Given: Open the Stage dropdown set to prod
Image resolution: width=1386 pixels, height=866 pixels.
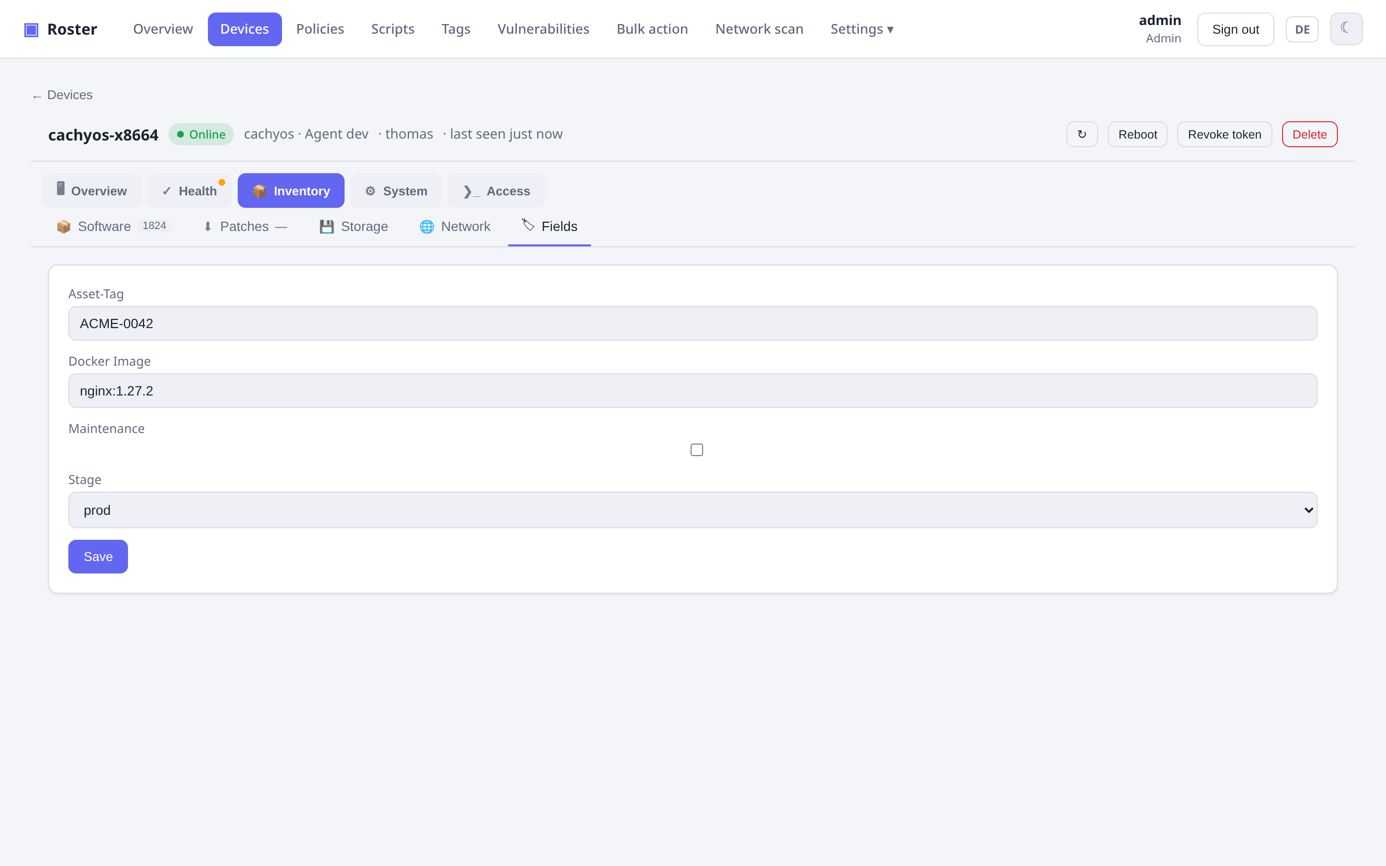Looking at the screenshot, I should click(693, 510).
